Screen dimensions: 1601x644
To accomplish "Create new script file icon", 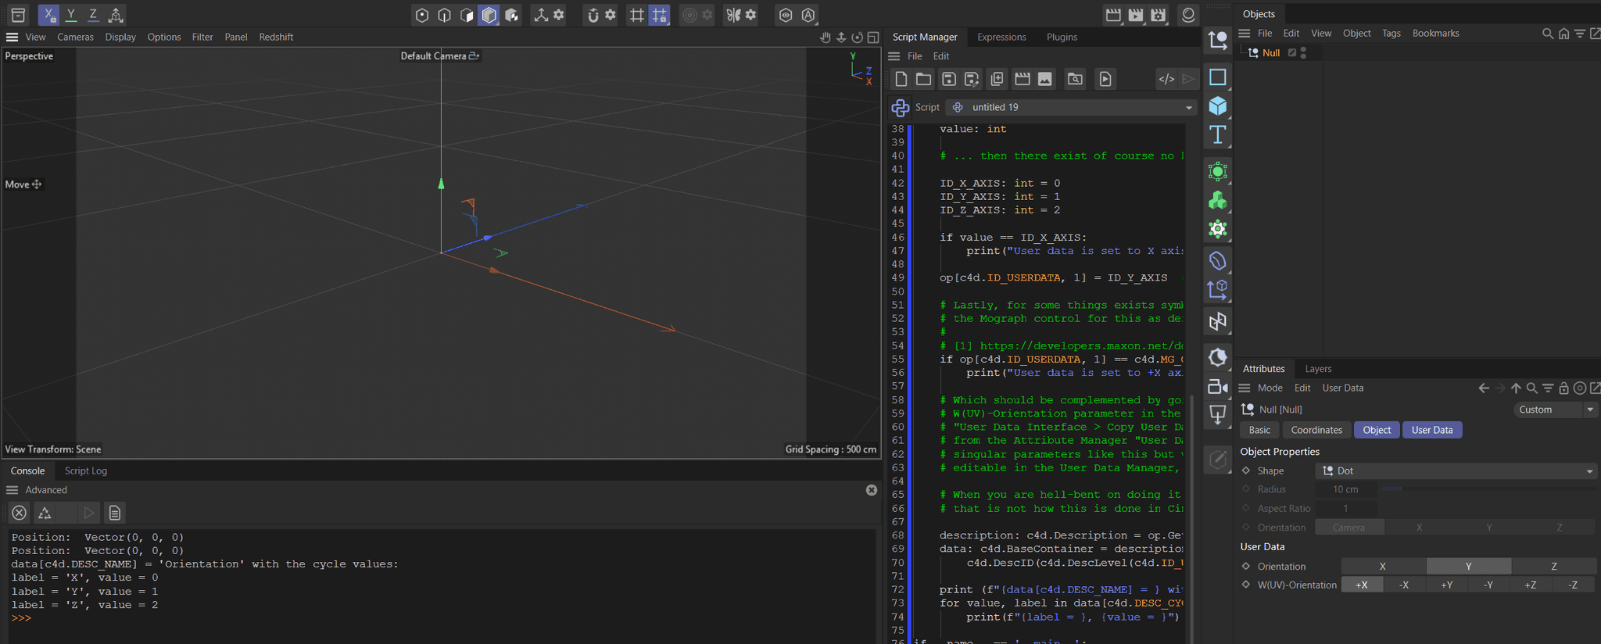I will (x=901, y=79).
